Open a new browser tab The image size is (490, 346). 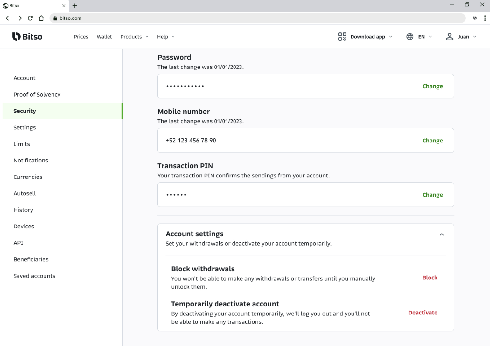(75, 6)
